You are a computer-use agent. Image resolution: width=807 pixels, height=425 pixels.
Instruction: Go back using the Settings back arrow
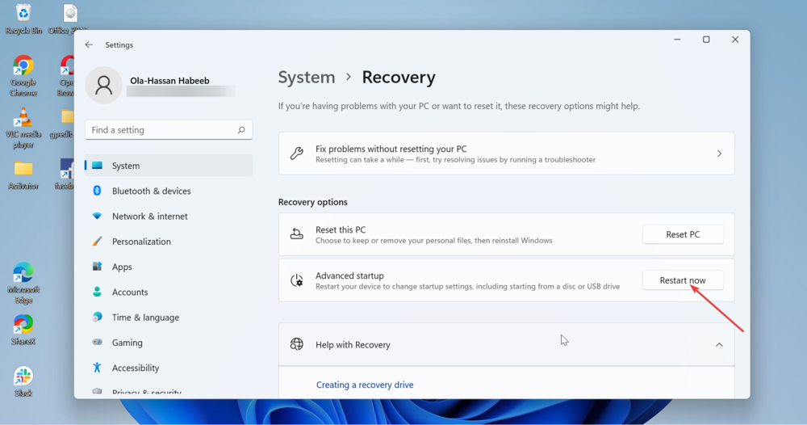(x=89, y=44)
